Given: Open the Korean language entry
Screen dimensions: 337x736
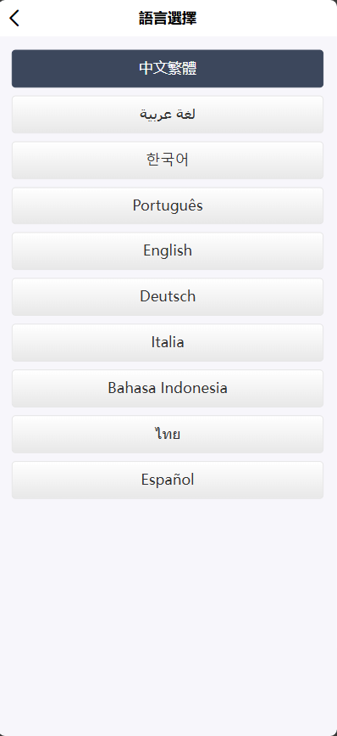Looking at the screenshot, I should click(x=168, y=160).
